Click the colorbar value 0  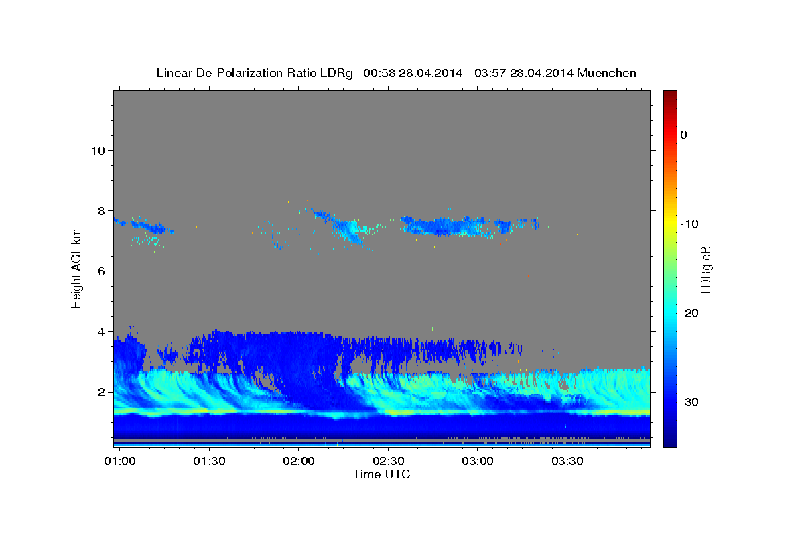tap(683, 135)
